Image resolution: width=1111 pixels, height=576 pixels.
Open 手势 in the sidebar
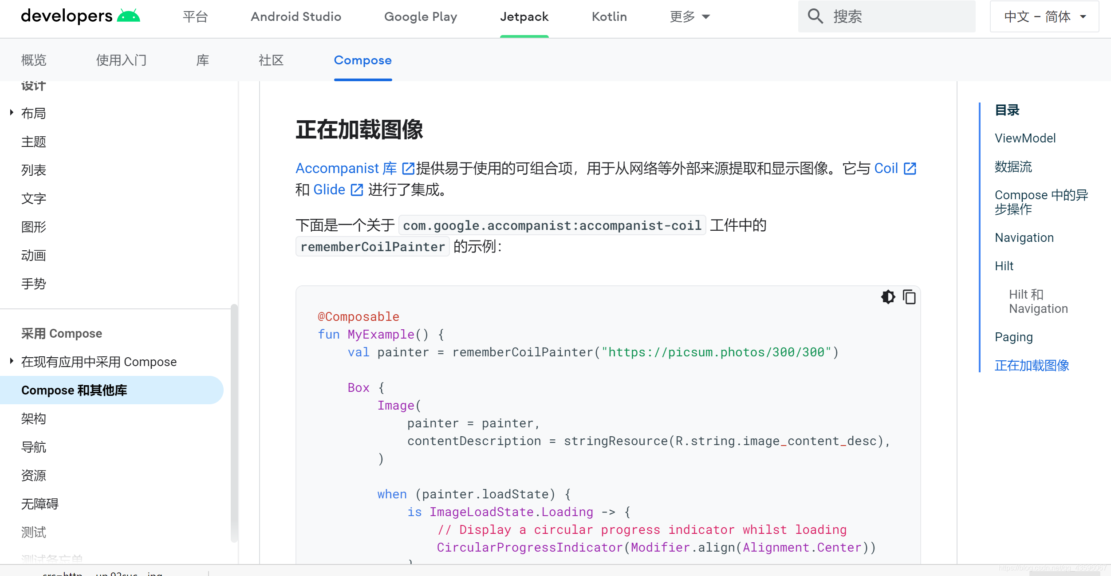[x=34, y=284]
